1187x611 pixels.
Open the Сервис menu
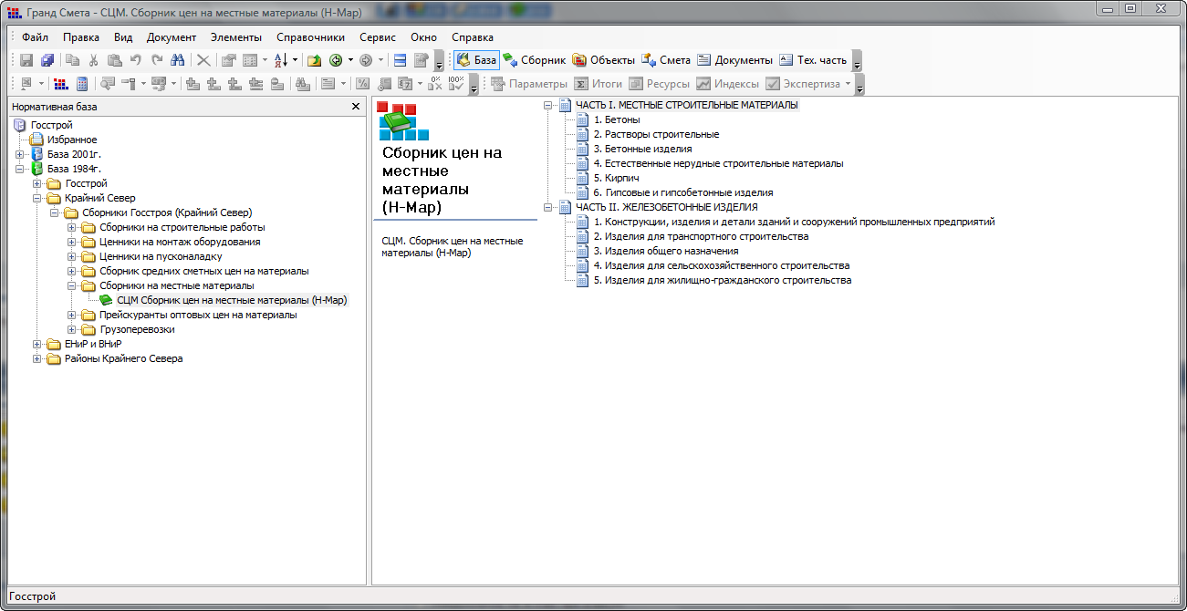378,37
